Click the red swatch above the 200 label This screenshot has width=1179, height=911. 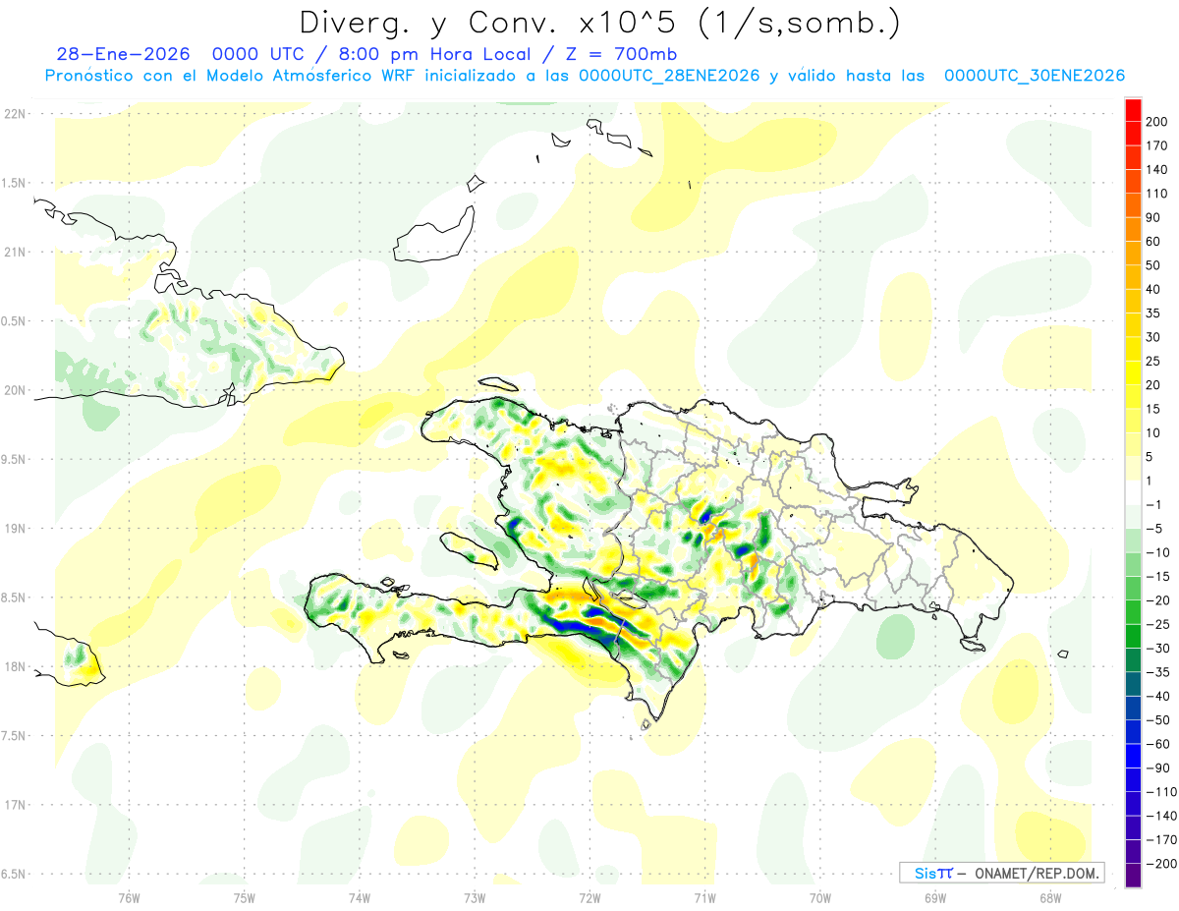(x=1133, y=109)
